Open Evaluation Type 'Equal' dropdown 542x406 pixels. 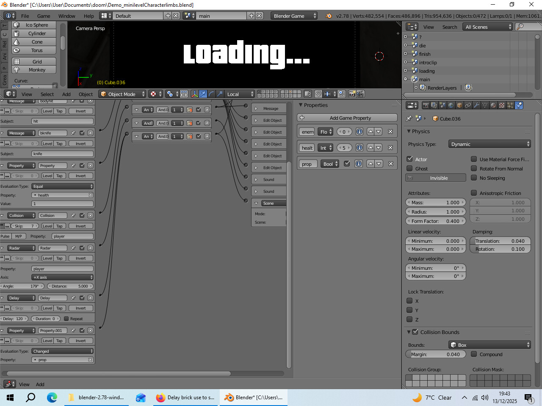pyautogui.click(x=63, y=186)
